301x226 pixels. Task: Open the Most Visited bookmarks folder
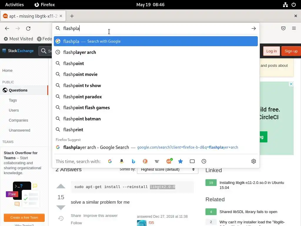point(19,39)
